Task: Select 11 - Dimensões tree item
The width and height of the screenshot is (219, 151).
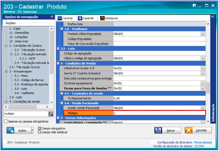Action: click(x=19, y=33)
